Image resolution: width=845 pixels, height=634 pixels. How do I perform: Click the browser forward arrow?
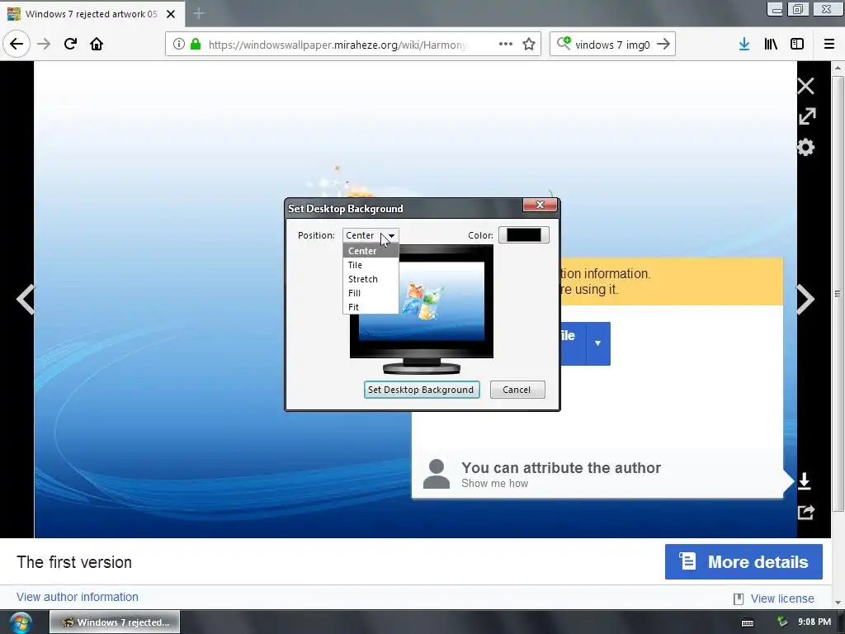(x=44, y=44)
